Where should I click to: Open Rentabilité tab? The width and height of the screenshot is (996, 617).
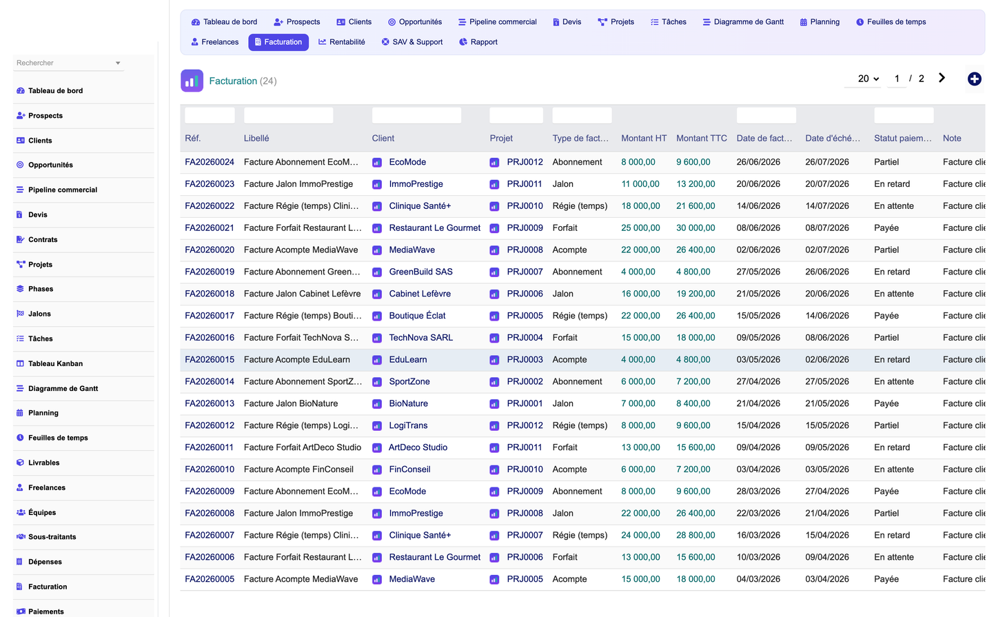tap(342, 42)
